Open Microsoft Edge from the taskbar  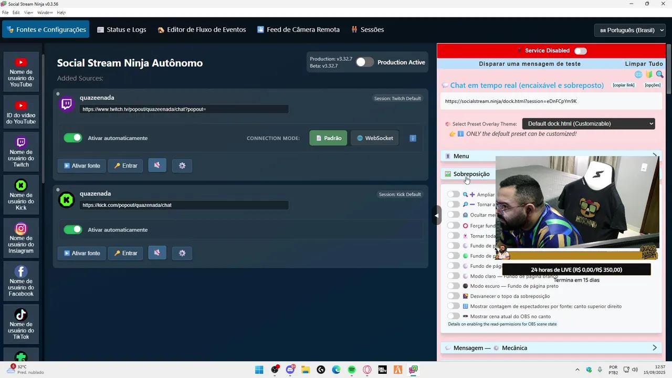tap(337, 370)
